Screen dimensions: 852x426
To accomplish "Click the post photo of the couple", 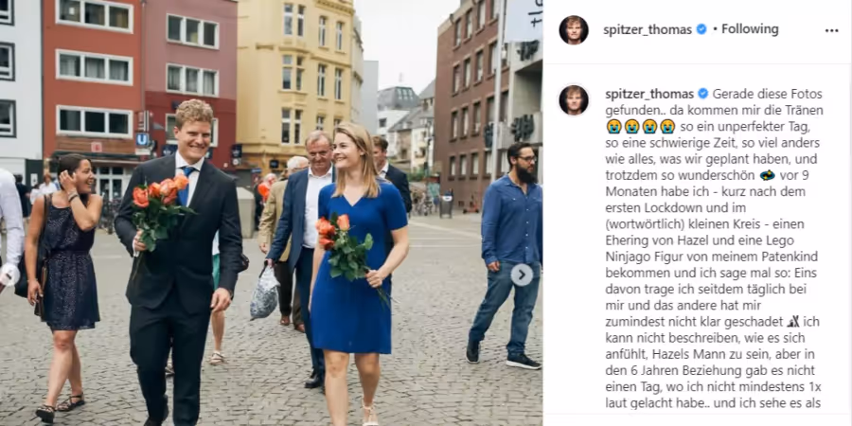I will pyautogui.click(x=271, y=213).
